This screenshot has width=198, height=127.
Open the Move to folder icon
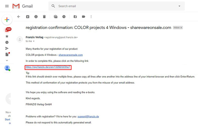[75, 17]
